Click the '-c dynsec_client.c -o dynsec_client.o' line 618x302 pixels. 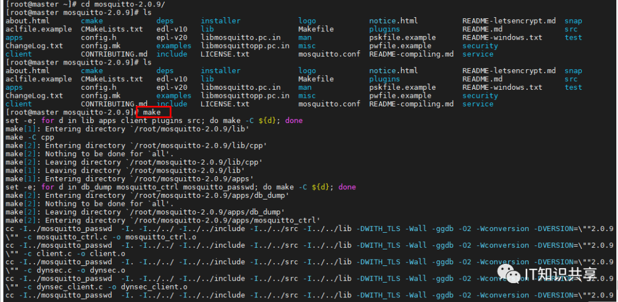pos(97,287)
